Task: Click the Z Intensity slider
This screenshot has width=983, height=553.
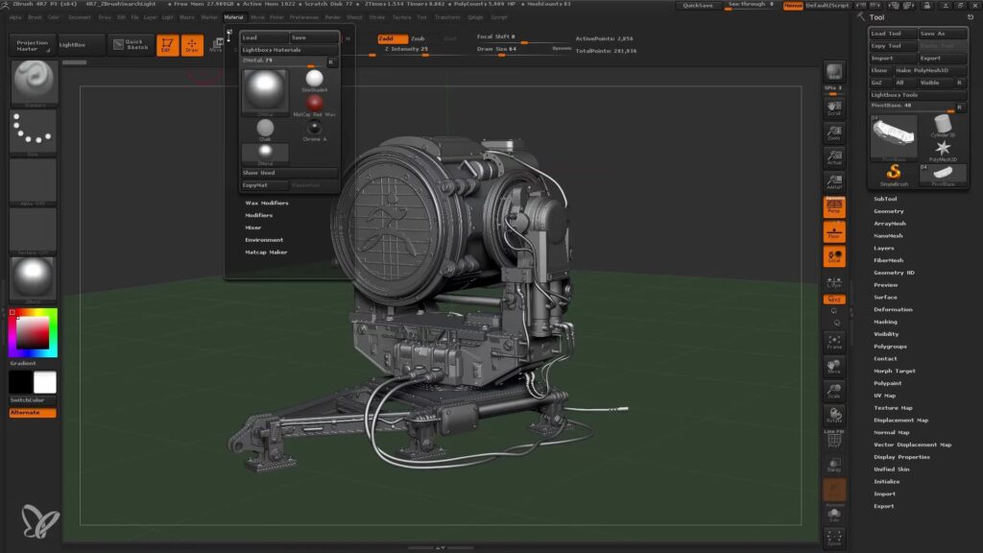Action: tap(405, 48)
